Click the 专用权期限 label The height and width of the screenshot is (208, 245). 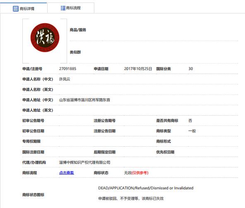(x=31, y=141)
